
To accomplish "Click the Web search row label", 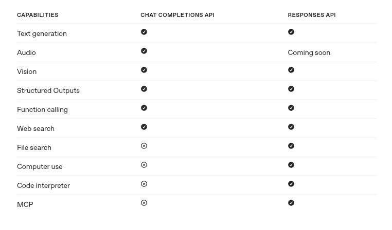I will click(x=35, y=128).
